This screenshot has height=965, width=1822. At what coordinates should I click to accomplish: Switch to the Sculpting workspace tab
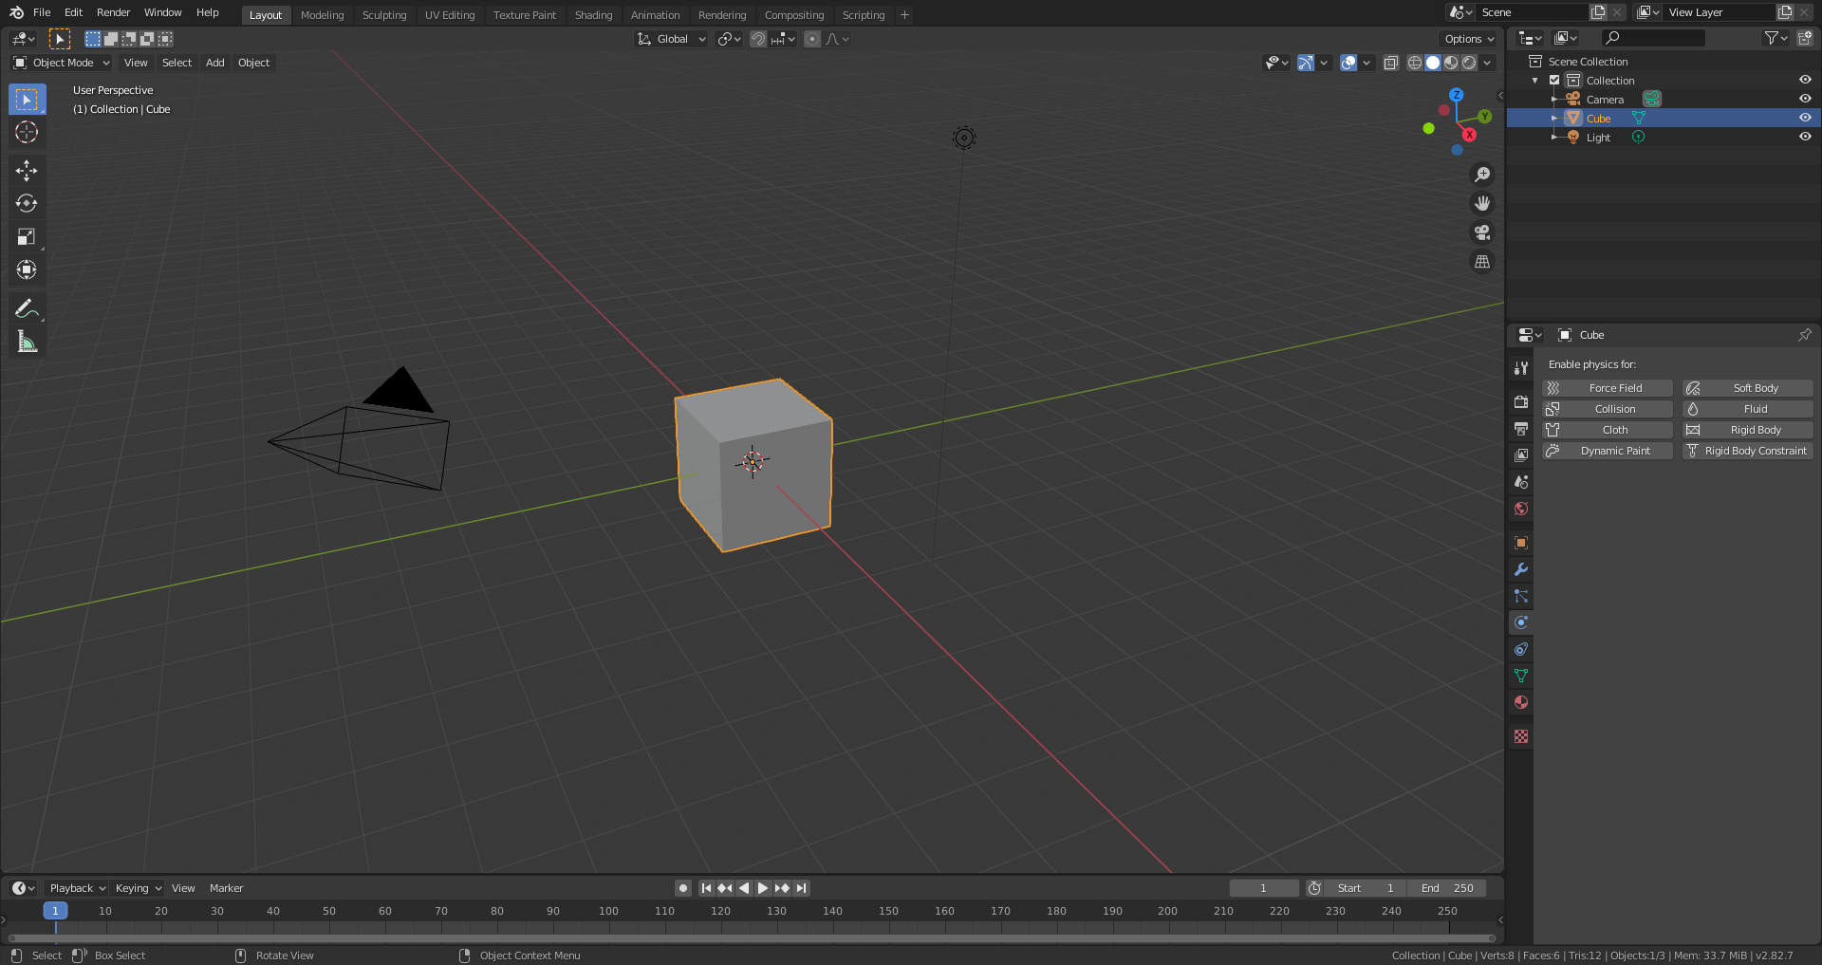[384, 15]
